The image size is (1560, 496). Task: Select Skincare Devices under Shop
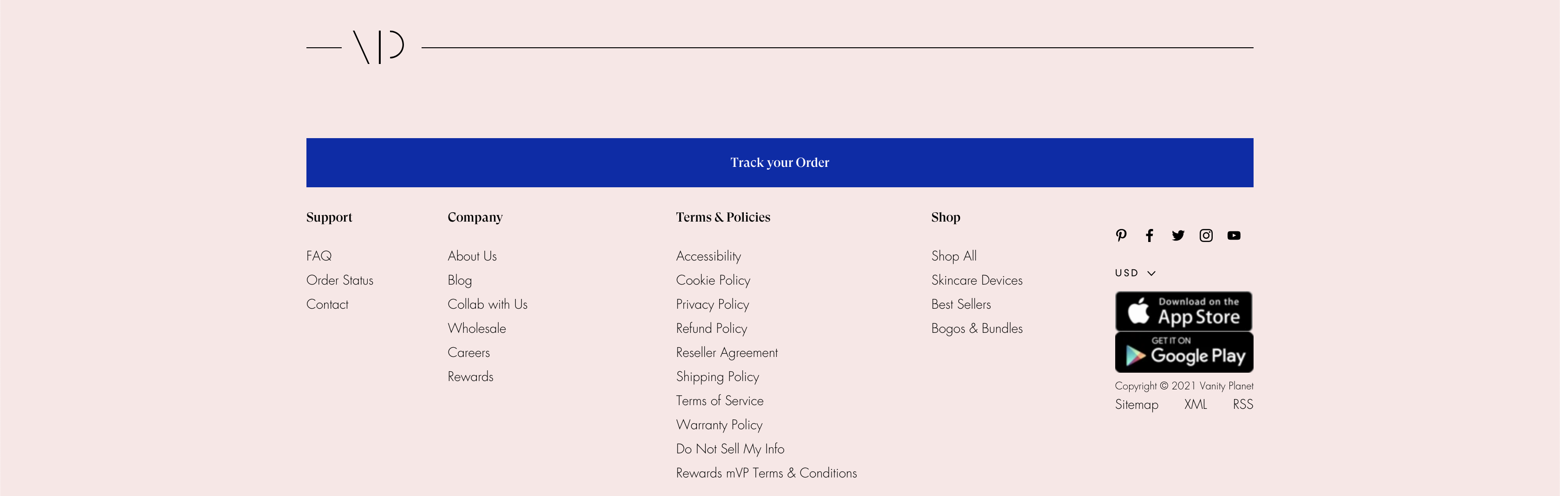[x=976, y=280]
